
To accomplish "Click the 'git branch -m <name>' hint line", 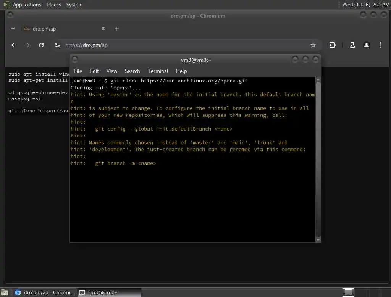I will [x=113, y=163].
